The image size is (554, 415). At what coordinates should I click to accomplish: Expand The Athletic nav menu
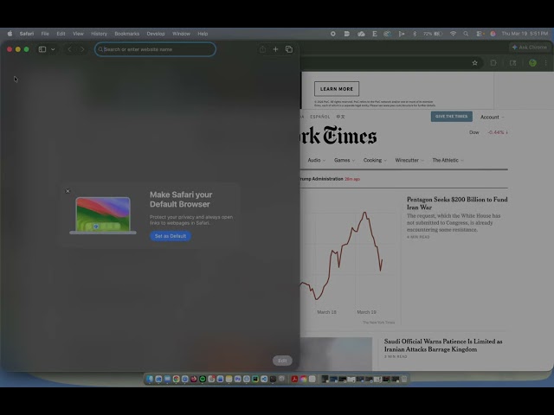pyautogui.click(x=448, y=160)
